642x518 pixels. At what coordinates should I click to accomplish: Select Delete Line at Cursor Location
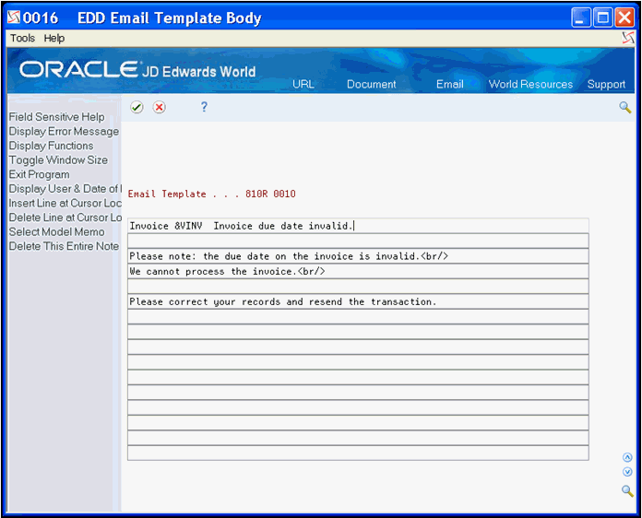[65, 218]
